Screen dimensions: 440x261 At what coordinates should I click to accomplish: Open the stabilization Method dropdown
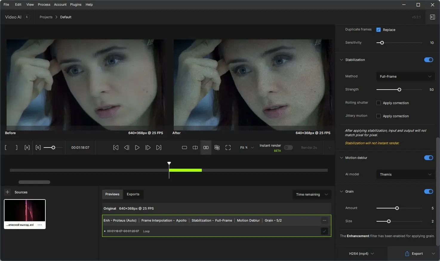tap(405, 76)
